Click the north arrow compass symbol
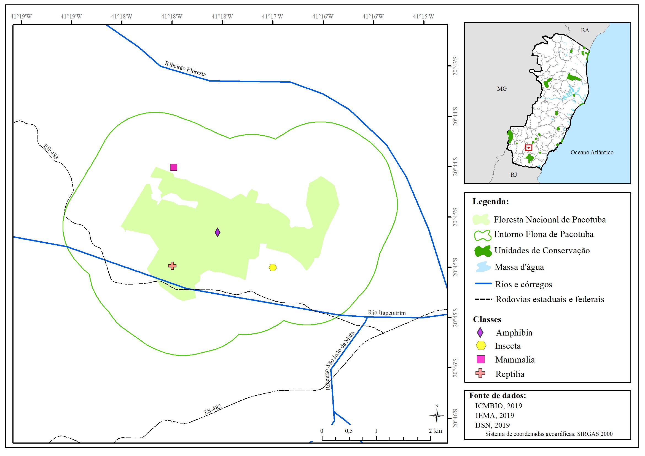 tap(437, 415)
